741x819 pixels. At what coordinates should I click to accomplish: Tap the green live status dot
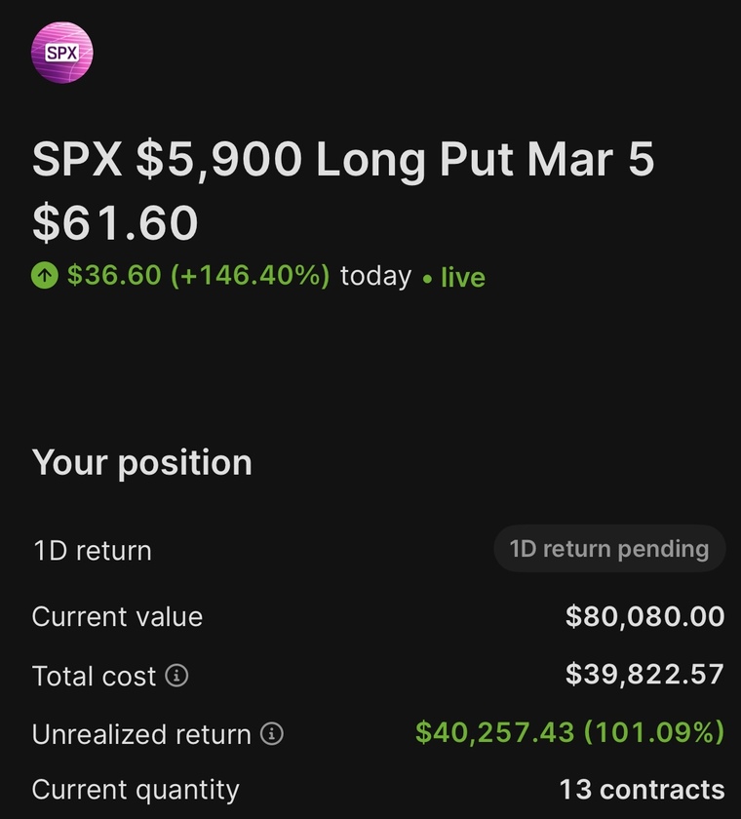point(427,280)
